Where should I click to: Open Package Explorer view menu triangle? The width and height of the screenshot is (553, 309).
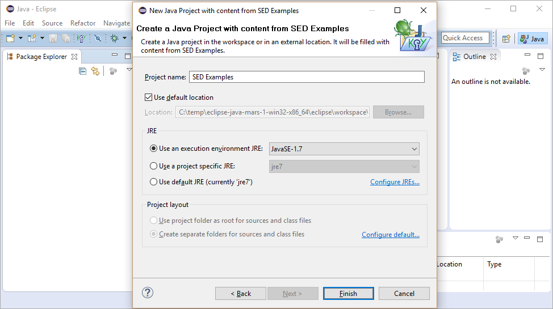tap(129, 70)
